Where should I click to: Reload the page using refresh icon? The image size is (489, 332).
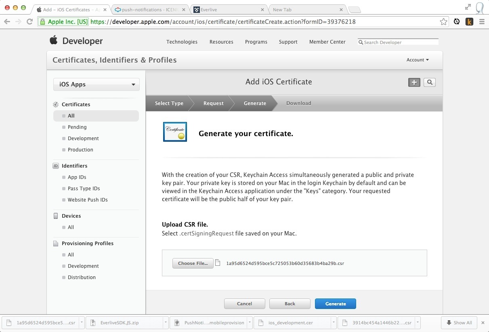(29, 22)
